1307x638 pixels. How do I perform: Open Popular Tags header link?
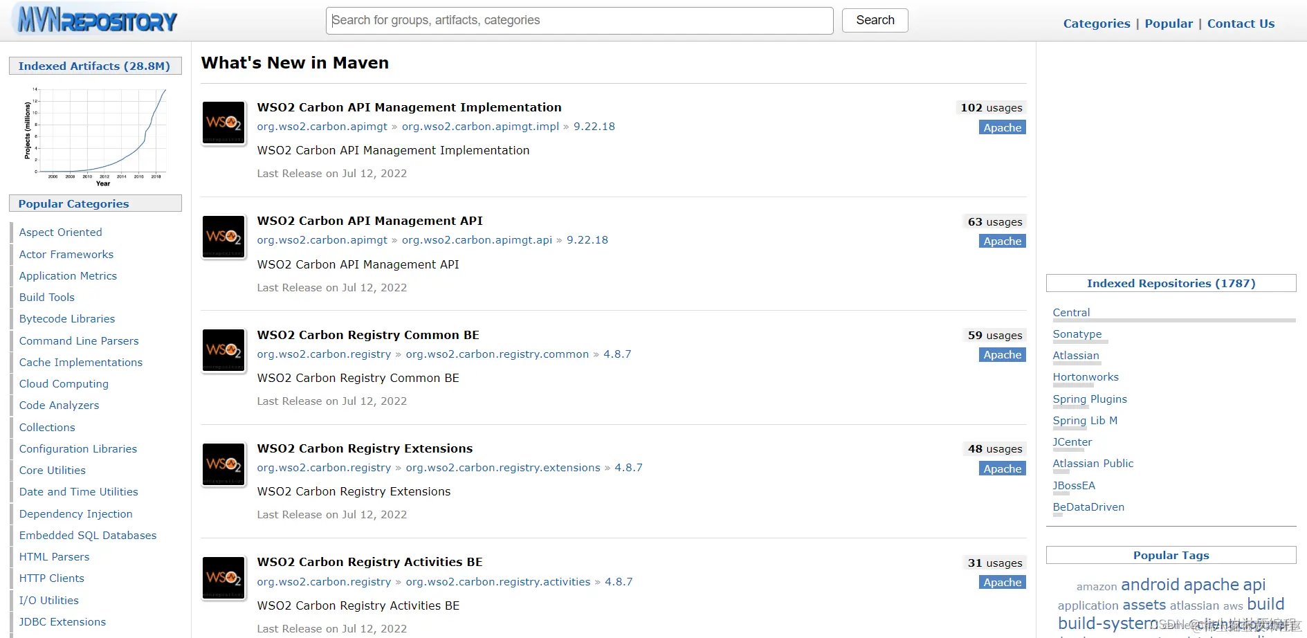pyautogui.click(x=1171, y=555)
